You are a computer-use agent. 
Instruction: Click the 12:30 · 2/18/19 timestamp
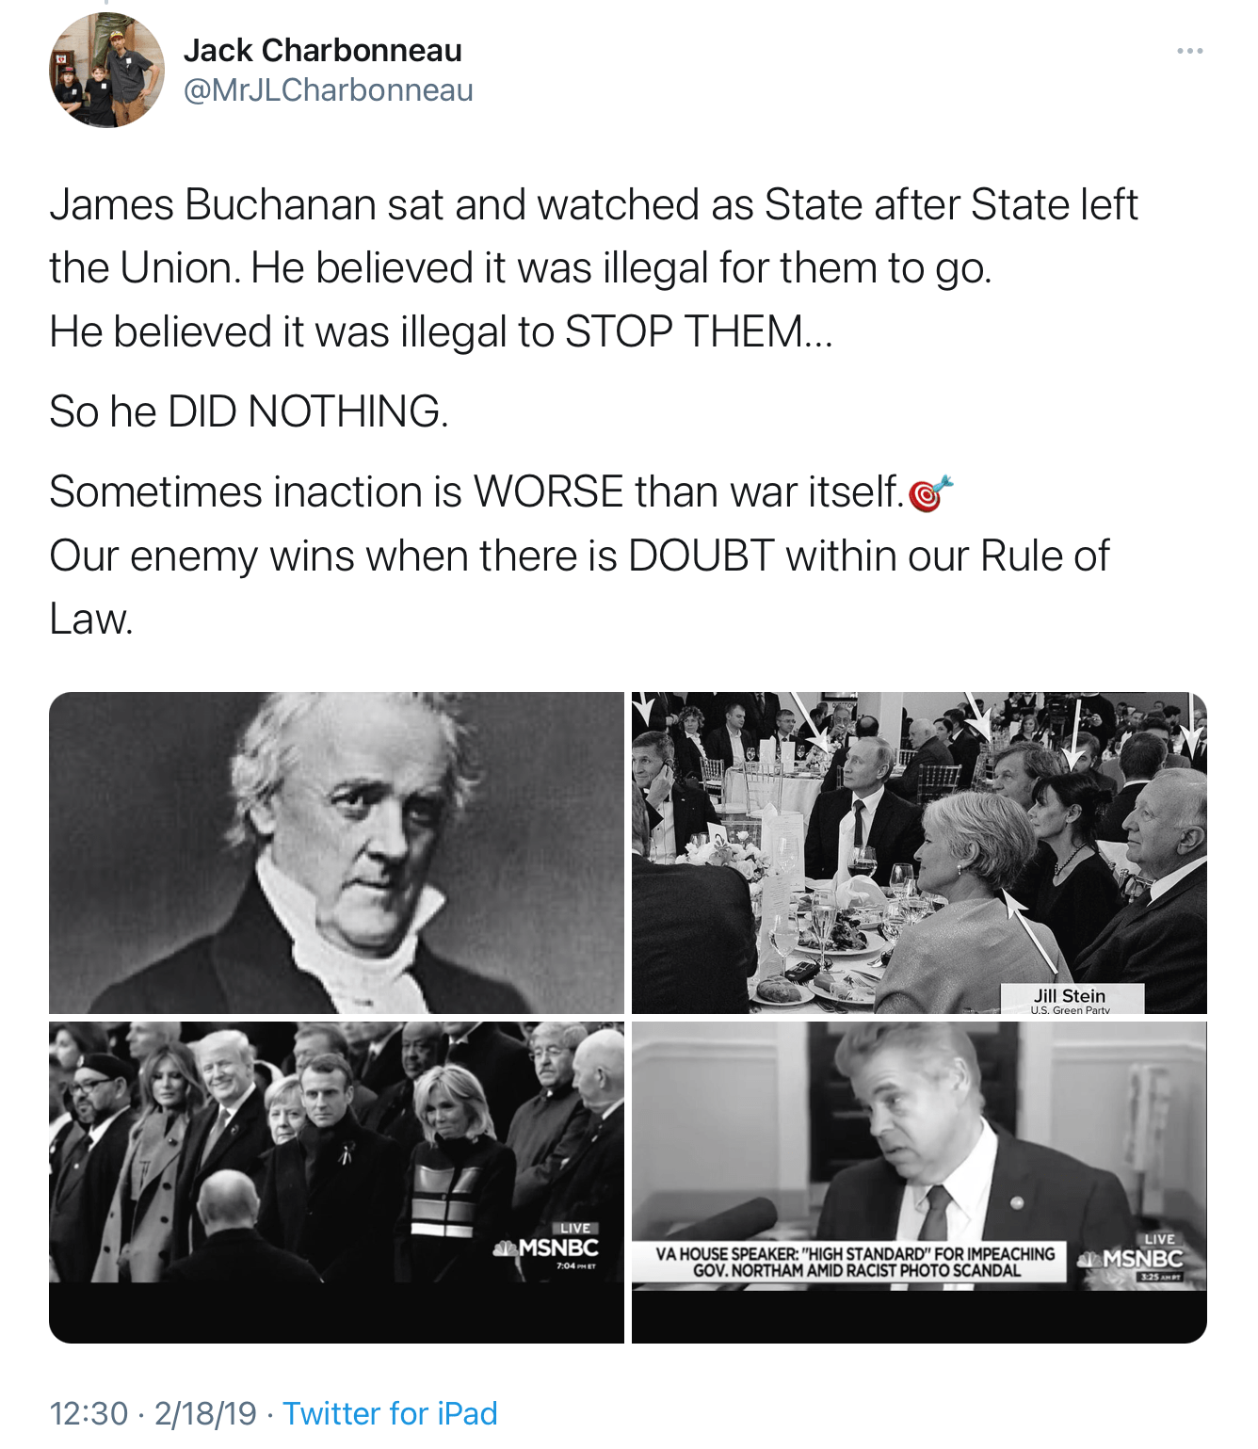pos(153,1412)
